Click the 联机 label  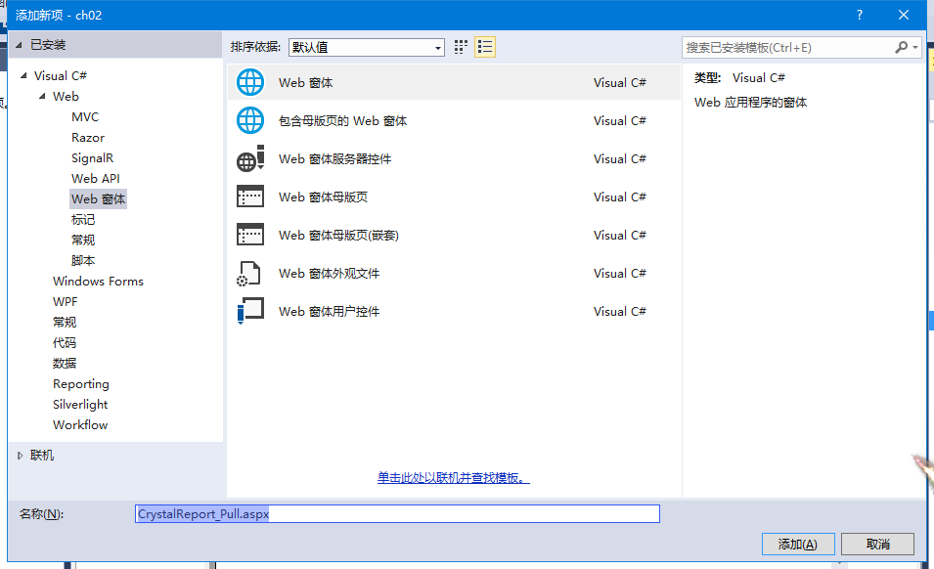pos(42,456)
